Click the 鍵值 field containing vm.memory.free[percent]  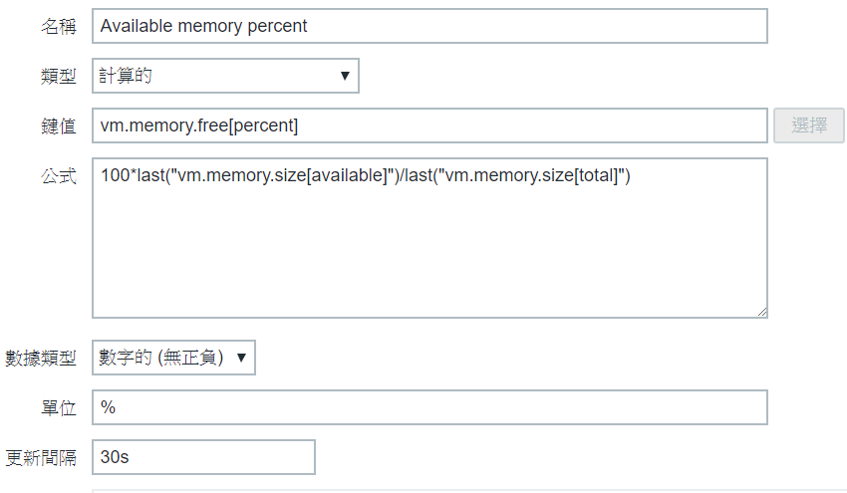(x=428, y=125)
